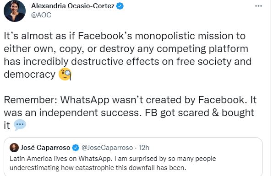Open José Caparroso's small avatar
Screen dimensions: 273x176
coord(14,148)
